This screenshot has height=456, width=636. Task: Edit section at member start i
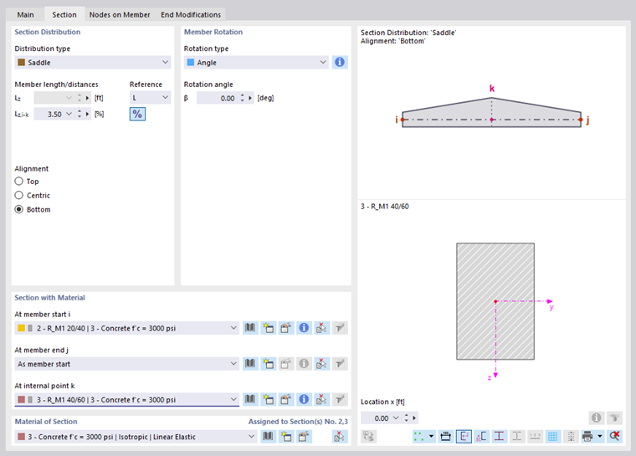pos(286,328)
